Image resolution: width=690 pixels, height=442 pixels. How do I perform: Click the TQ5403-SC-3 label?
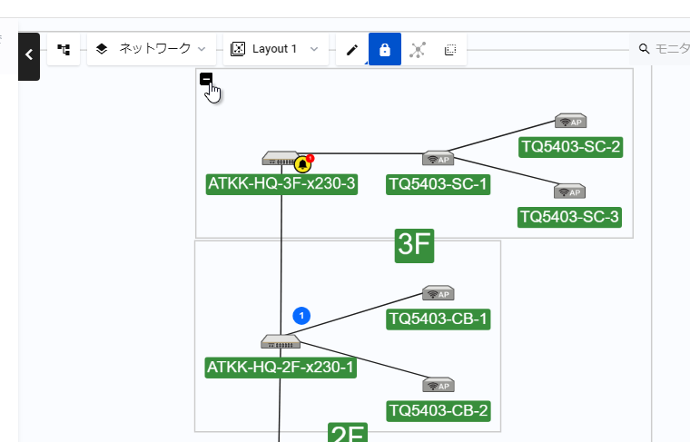pyautogui.click(x=569, y=217)
